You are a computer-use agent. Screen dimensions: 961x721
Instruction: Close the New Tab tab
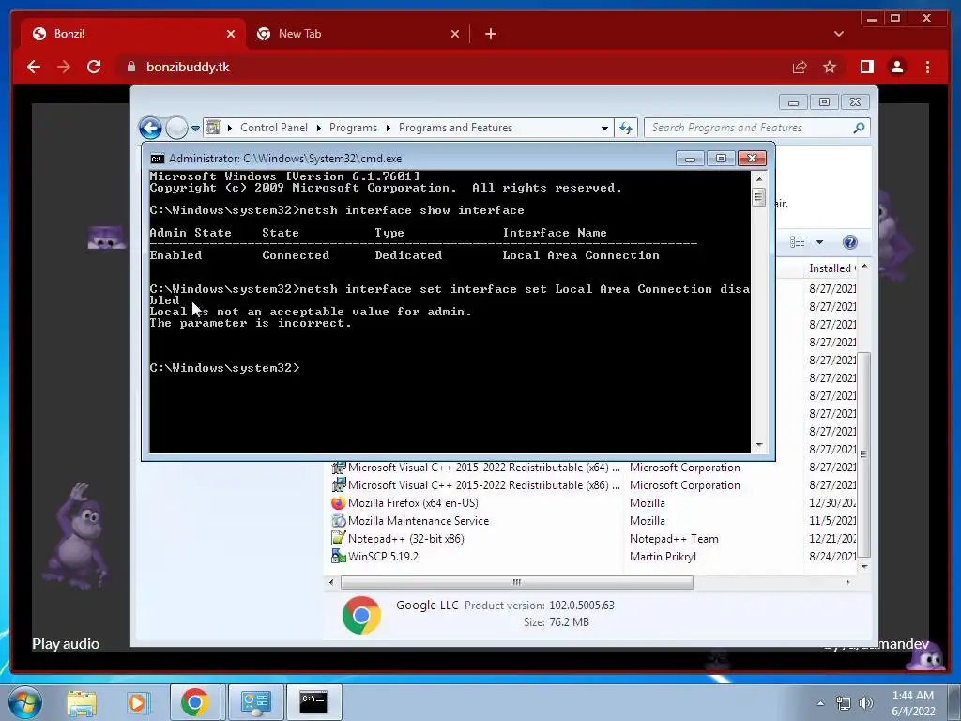coord(455,34)
